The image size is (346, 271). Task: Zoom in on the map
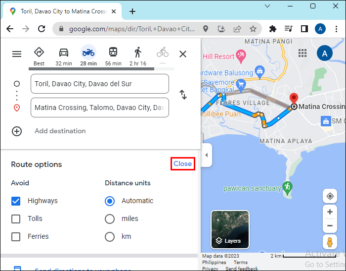click(330, 212)
